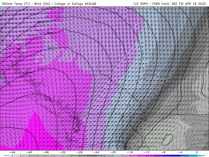Viewport: 209px width, 157px height.
Task: Click the -24 color scale value
Action: 96,152
